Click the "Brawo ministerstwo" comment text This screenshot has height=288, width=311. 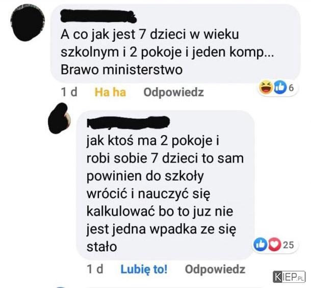pos(121,70)
